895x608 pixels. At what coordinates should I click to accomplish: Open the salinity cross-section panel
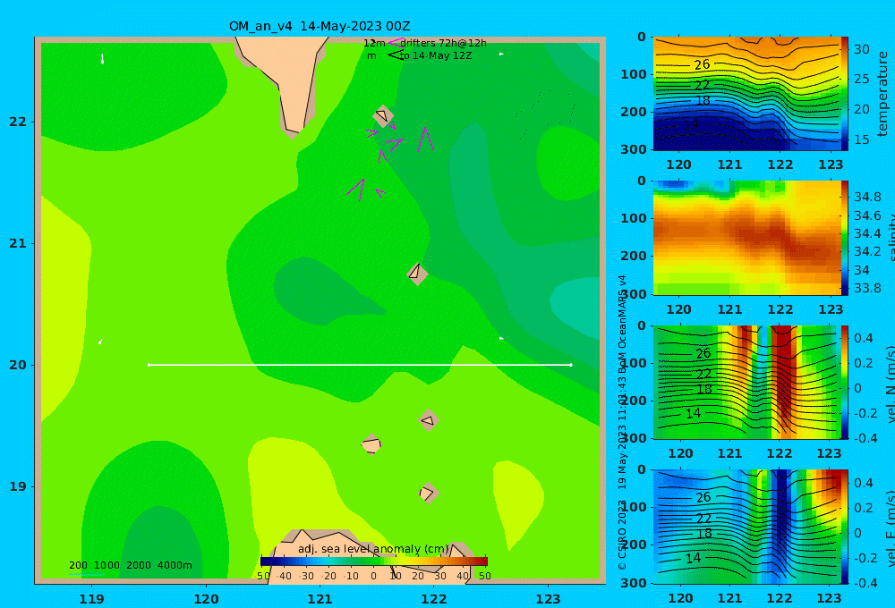tap(746, 238)
